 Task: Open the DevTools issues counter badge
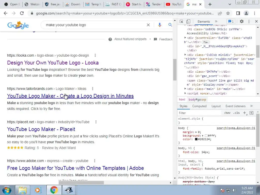coord(231,21)
